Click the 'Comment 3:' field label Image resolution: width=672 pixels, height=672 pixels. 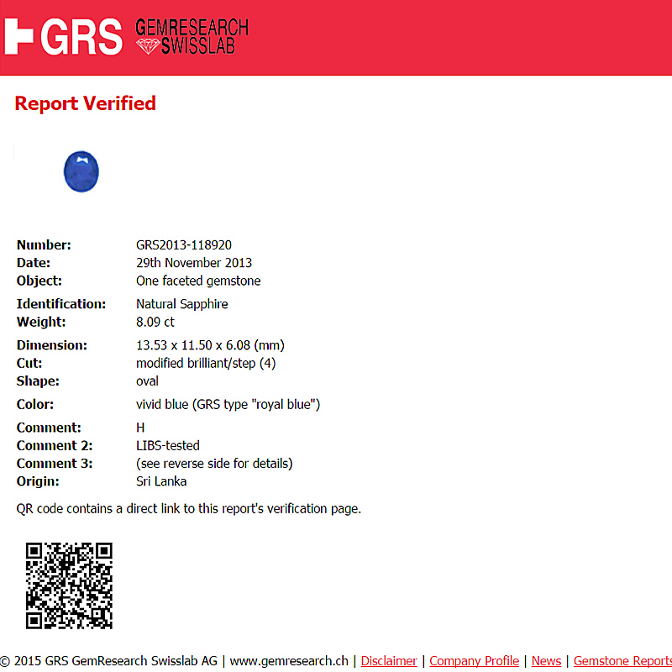click(55, 464)
